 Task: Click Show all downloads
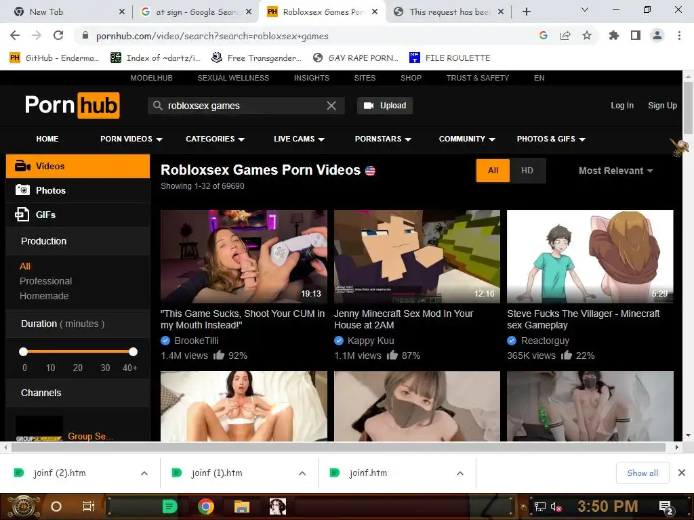[x=642, y=473]
